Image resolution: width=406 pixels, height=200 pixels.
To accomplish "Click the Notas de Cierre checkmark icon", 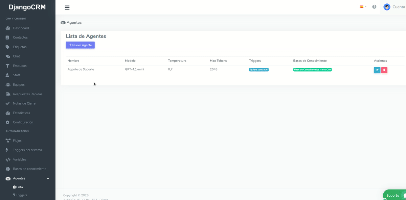I will tap(8, 103).
